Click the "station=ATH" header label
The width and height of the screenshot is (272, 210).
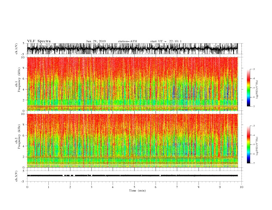click(127, 42)
